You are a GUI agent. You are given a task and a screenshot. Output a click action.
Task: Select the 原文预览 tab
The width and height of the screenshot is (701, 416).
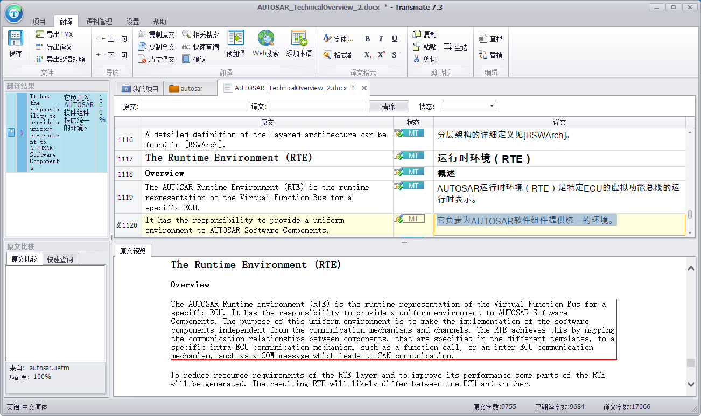click(x=132, y=251)
